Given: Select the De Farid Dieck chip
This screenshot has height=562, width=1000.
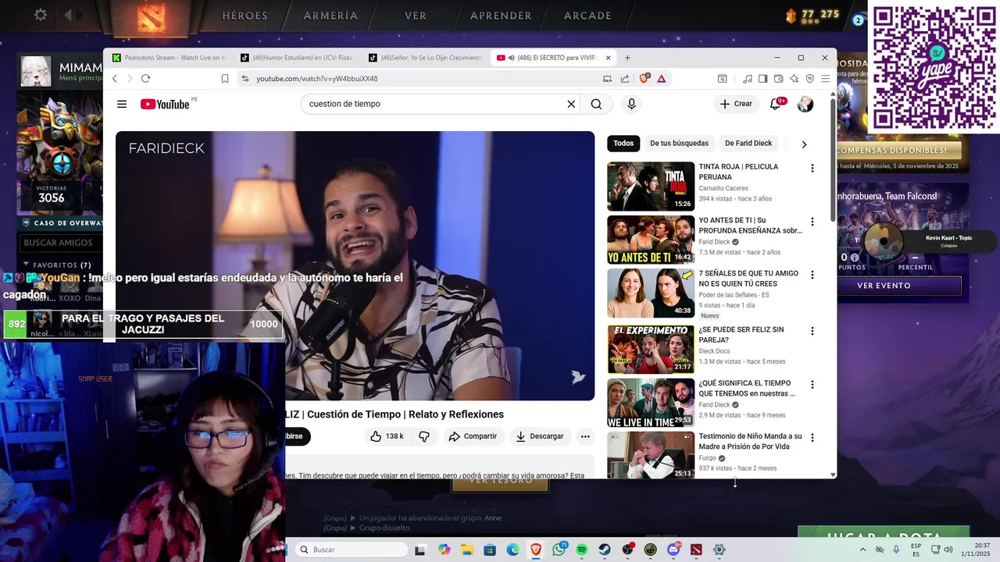Looking at the screenshot, I should 748,144.
